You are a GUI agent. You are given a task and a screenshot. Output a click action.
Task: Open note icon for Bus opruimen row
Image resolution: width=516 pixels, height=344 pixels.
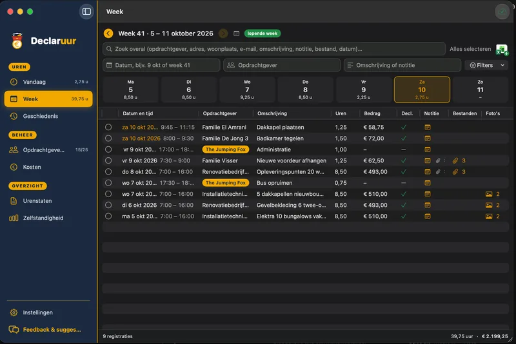tap(428, 183)
